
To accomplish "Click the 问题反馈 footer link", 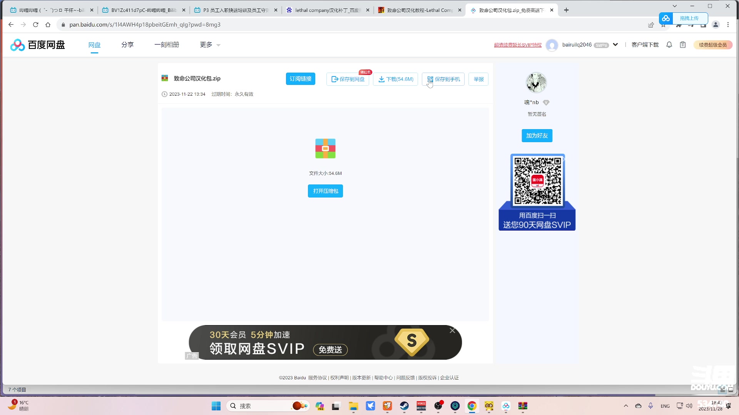I will coord(405,378).
